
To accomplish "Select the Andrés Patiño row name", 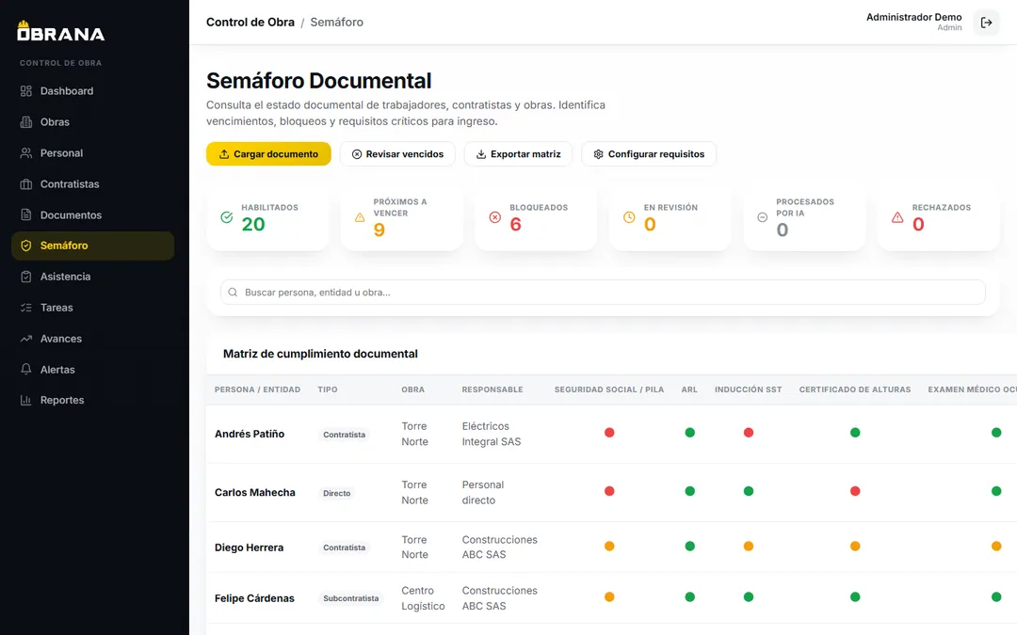I will tap(250, 434).
